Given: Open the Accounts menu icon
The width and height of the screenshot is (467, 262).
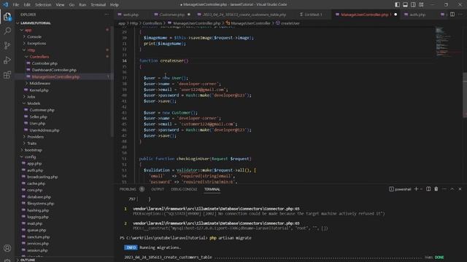Looking at the screenshot, I should click(7, 248).
